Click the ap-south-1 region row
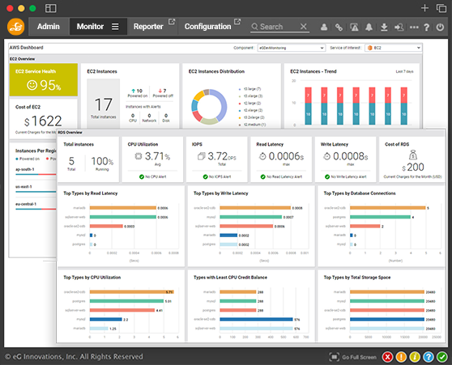 (x=36, y=171)
